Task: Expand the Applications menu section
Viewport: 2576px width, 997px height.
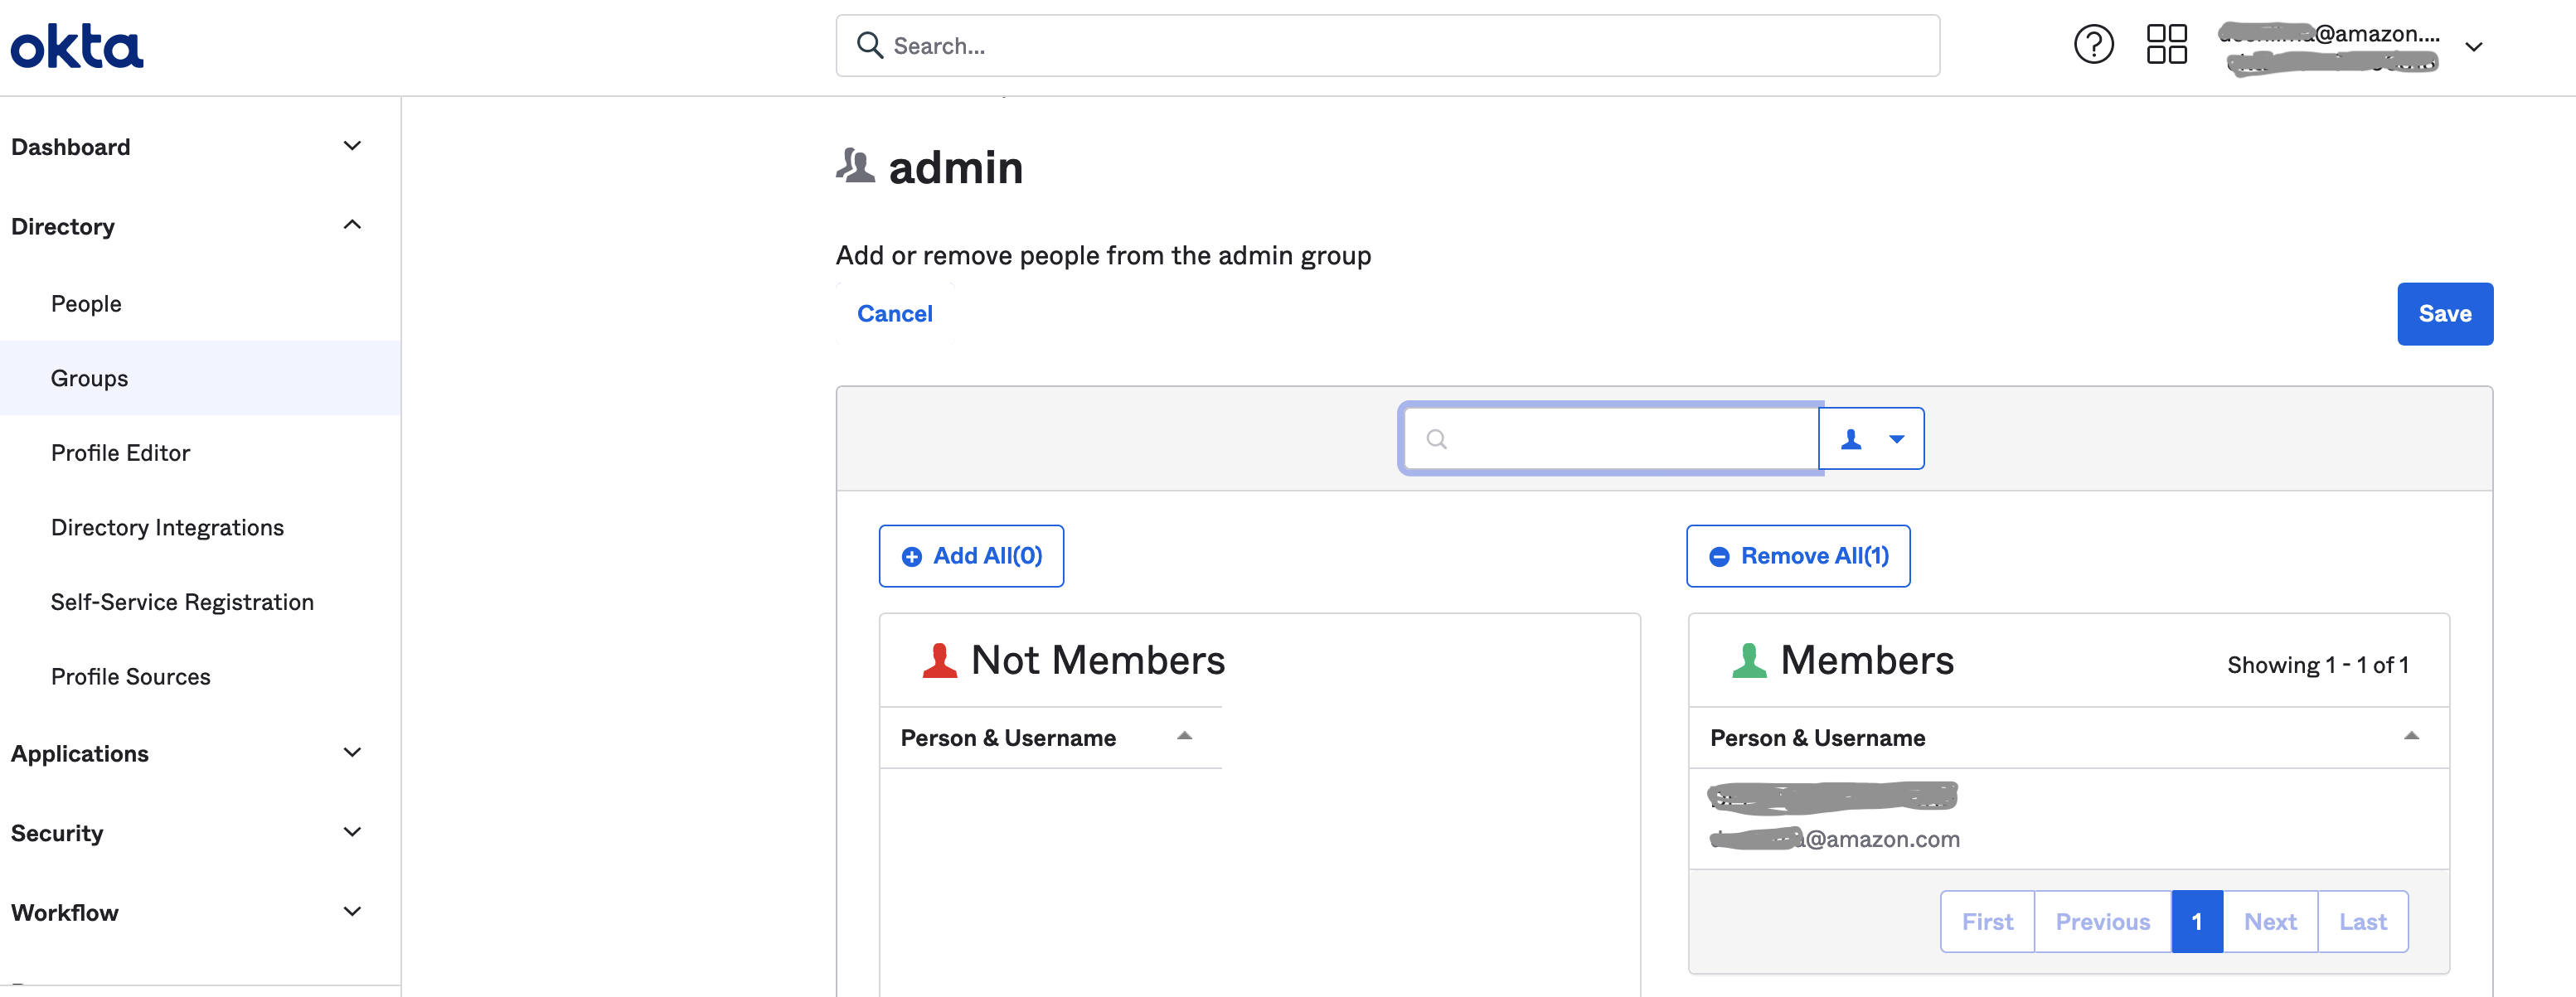Action: [352, 752]
